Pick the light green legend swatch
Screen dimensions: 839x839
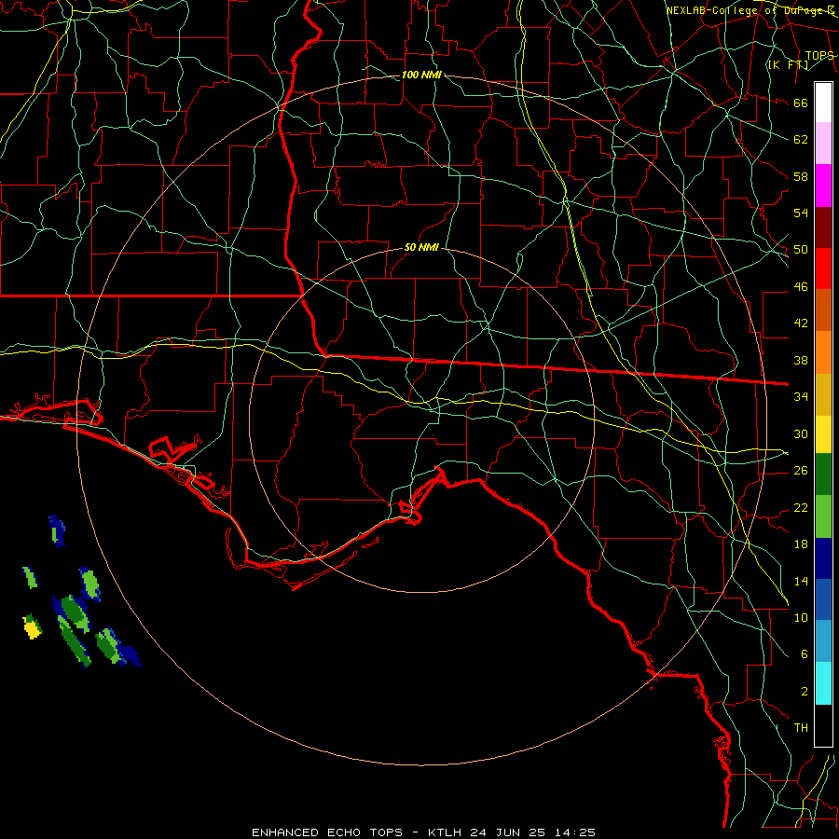823,516
